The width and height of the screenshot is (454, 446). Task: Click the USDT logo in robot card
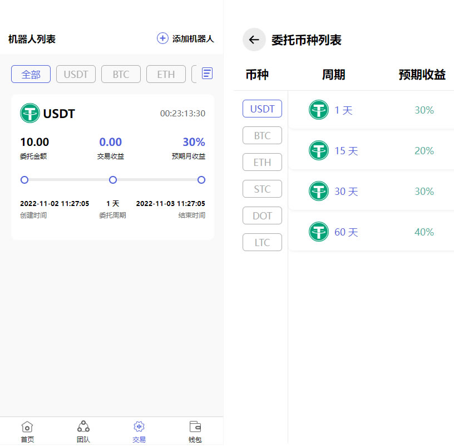[30, 114]
